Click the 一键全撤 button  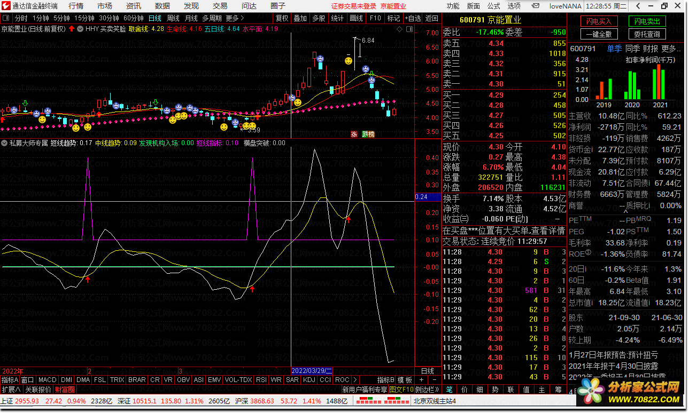599,34
